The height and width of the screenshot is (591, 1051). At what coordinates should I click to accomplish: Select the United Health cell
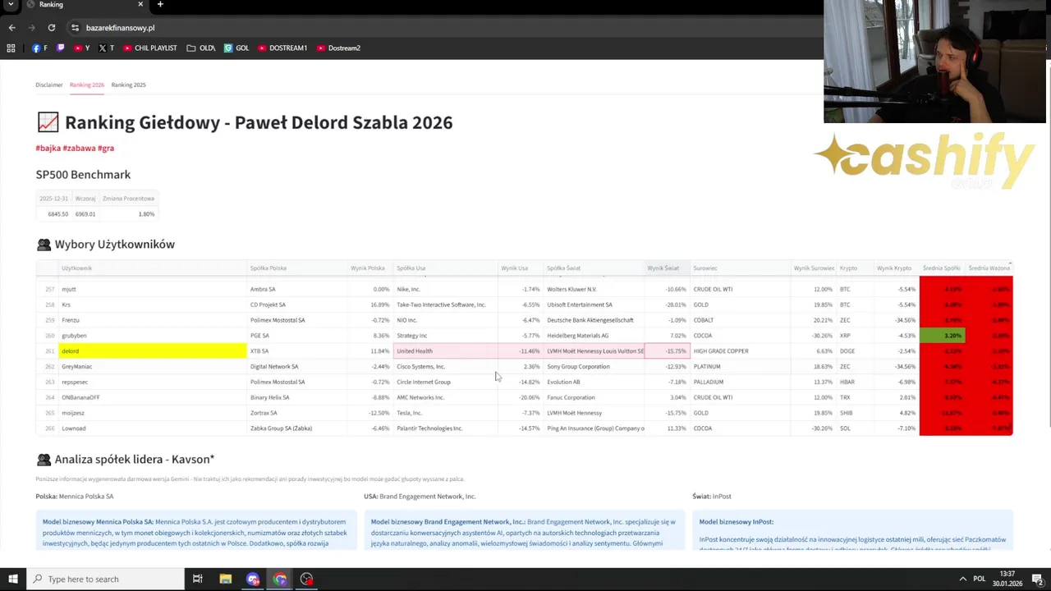tap(446, 350)
